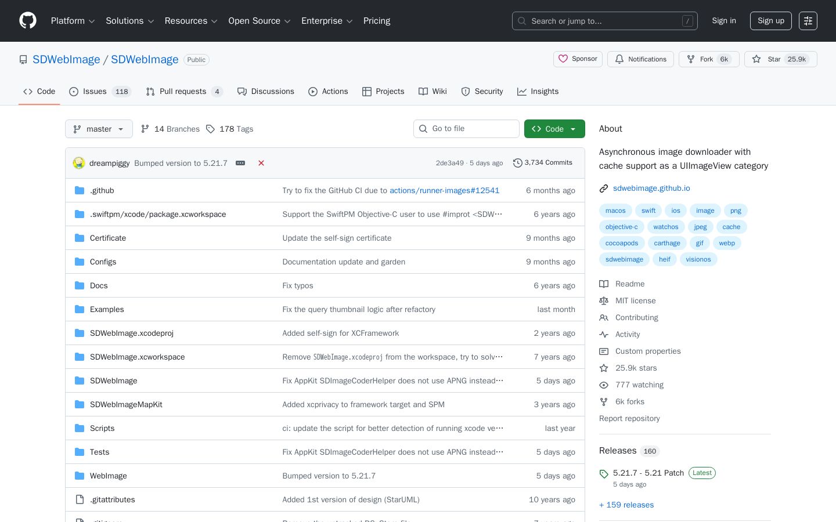Image resolution: width=836 pixels, height=522 pixels.
Task: Open the master branch dropdown
Action: tap(99, 129)
